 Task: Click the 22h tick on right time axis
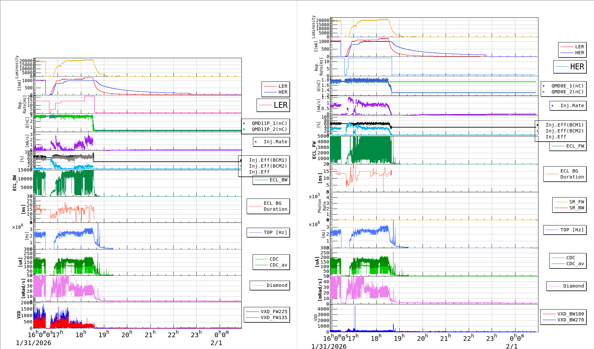pos(469,338)
